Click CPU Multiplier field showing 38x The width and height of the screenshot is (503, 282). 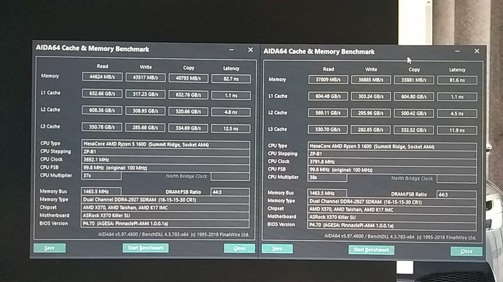click(x=327, y=178)
